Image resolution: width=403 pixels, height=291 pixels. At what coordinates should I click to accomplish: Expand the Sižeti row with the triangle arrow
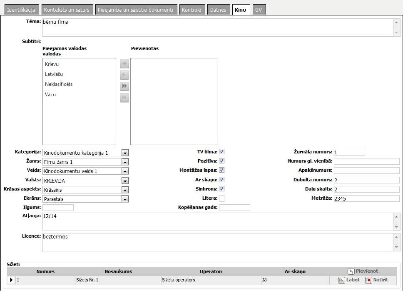[11, 280]
